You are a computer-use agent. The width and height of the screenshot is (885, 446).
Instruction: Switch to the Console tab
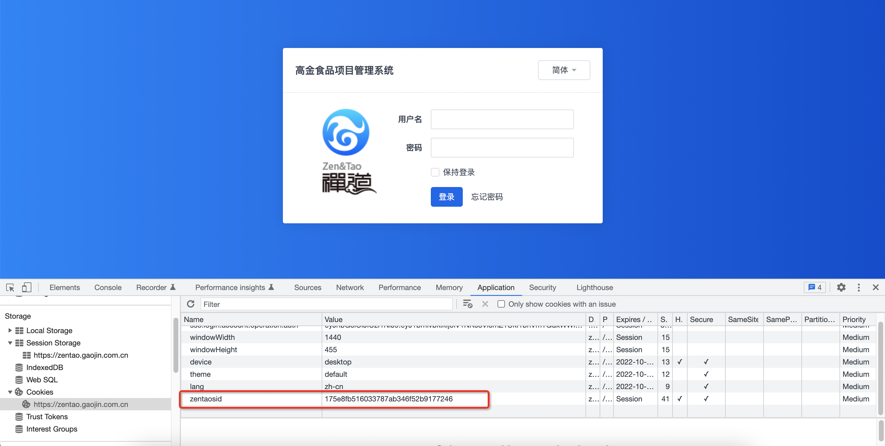[x=108, y=287]
